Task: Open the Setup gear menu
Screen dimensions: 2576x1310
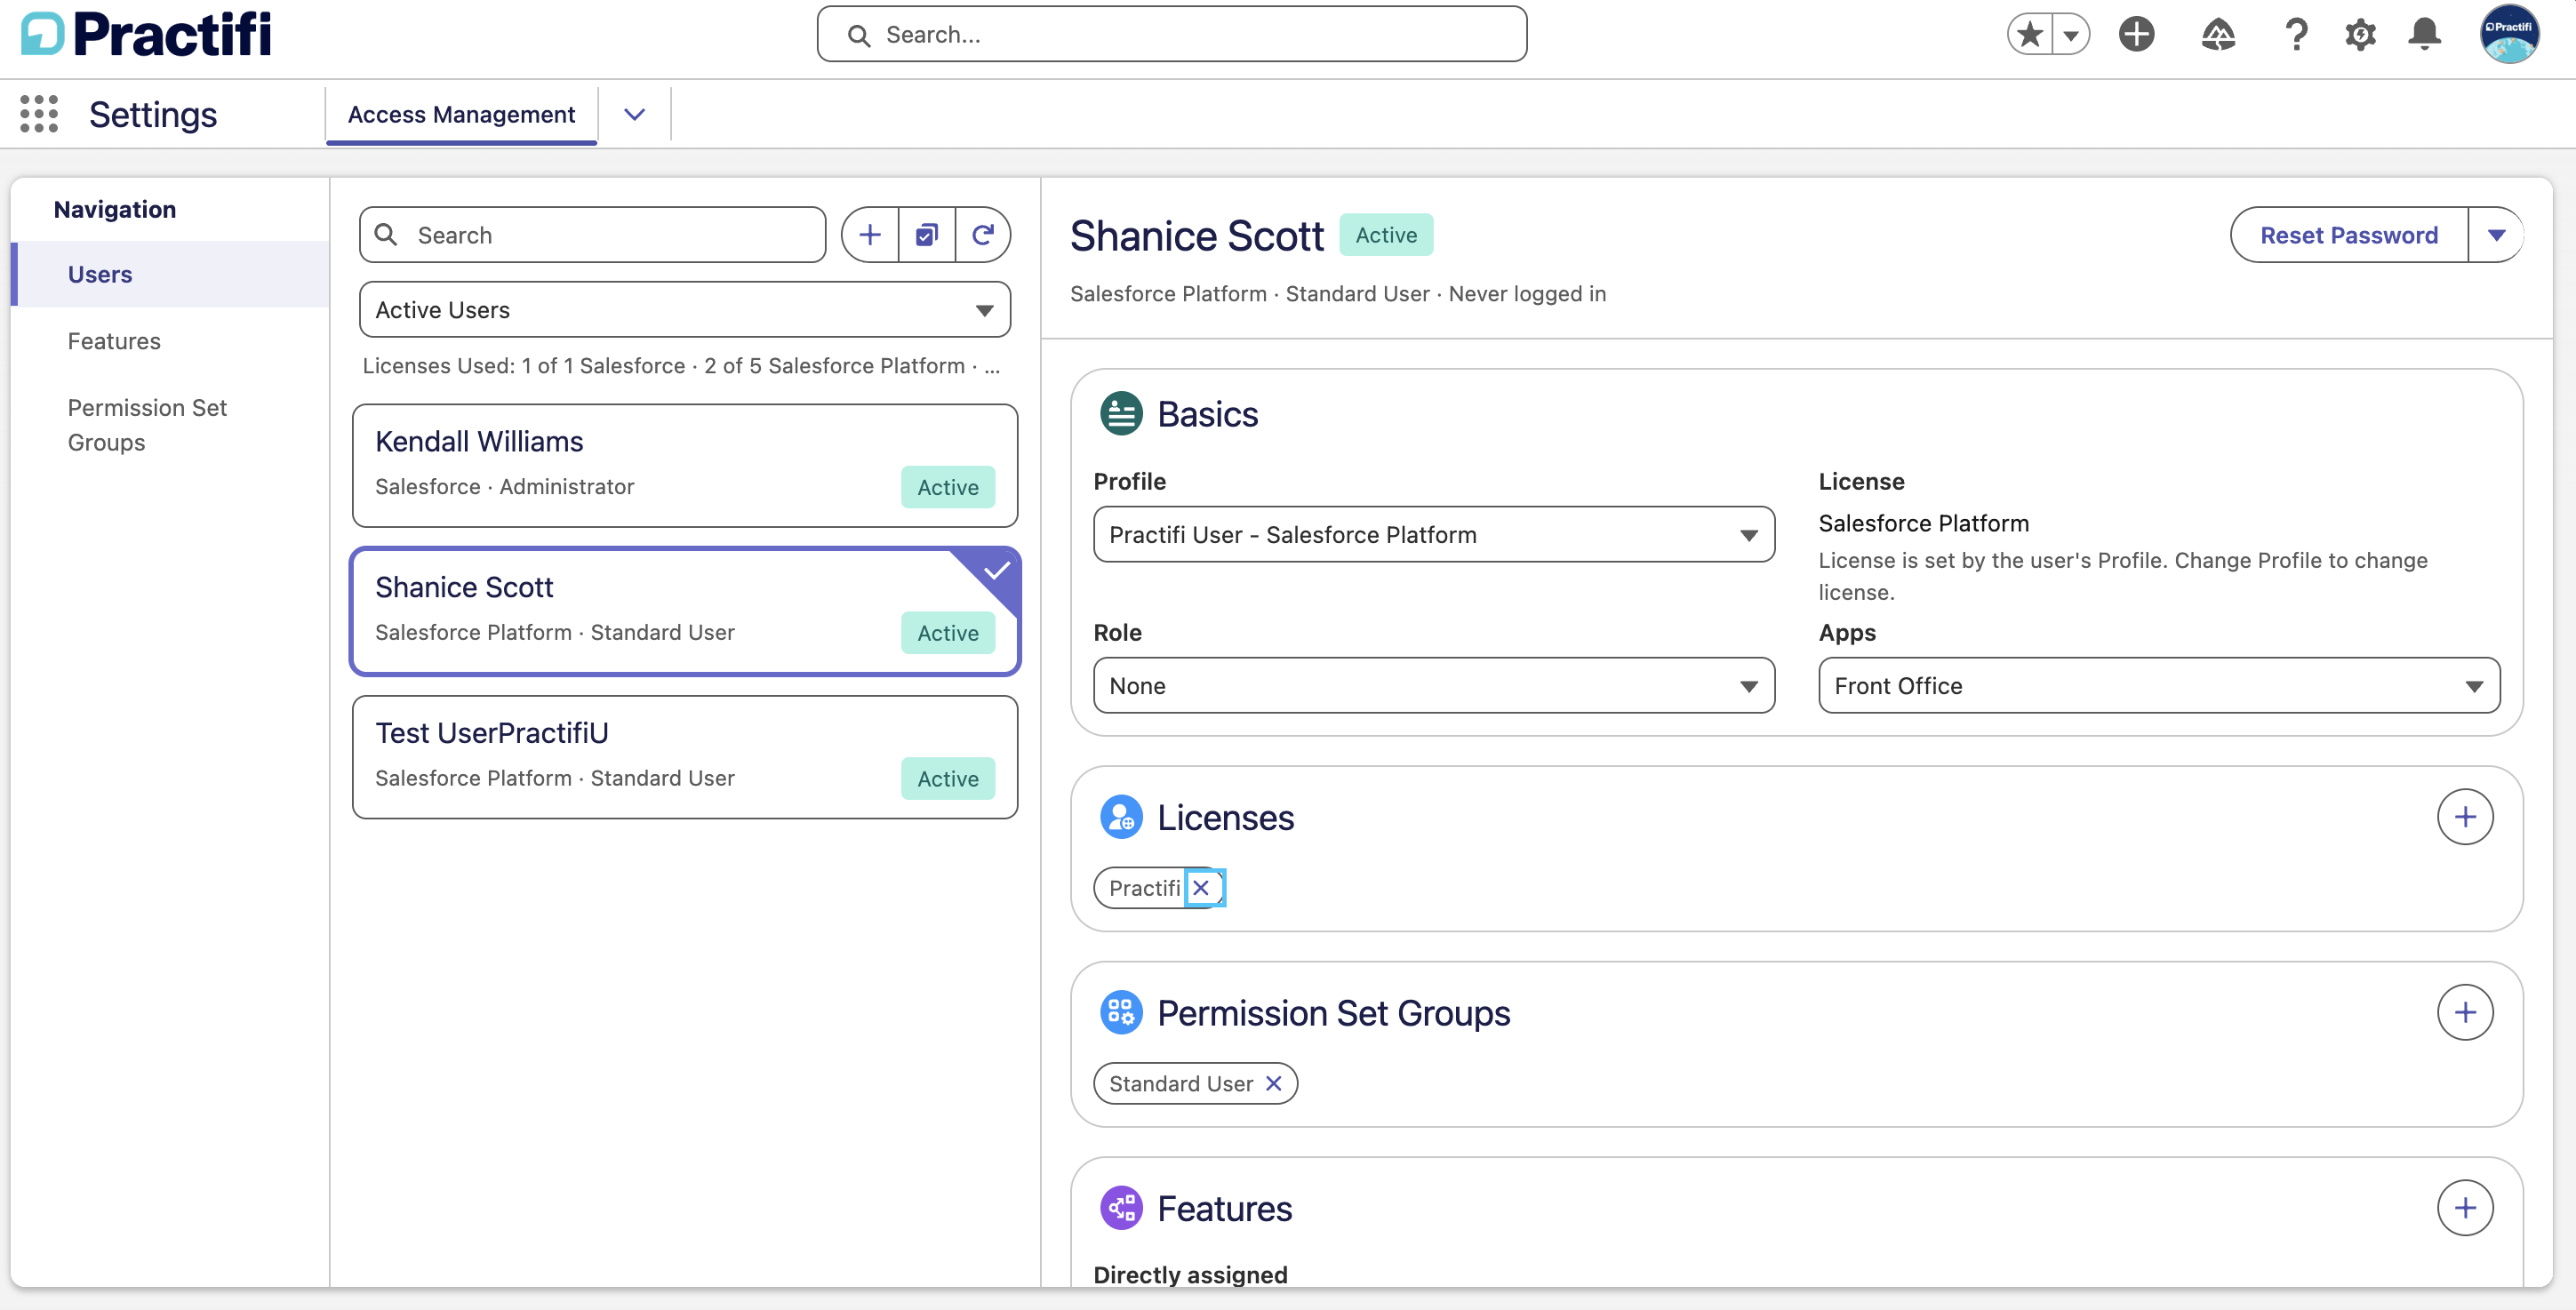Action: pos(2361,35)
